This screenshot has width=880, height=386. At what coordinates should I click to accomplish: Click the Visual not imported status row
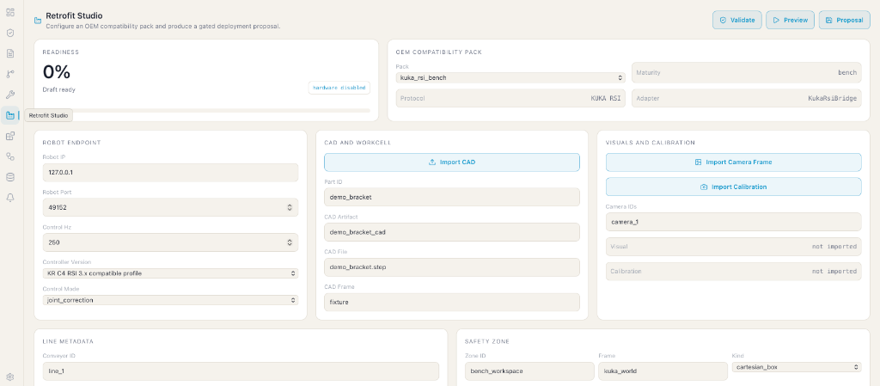click(x=734, y=246)
